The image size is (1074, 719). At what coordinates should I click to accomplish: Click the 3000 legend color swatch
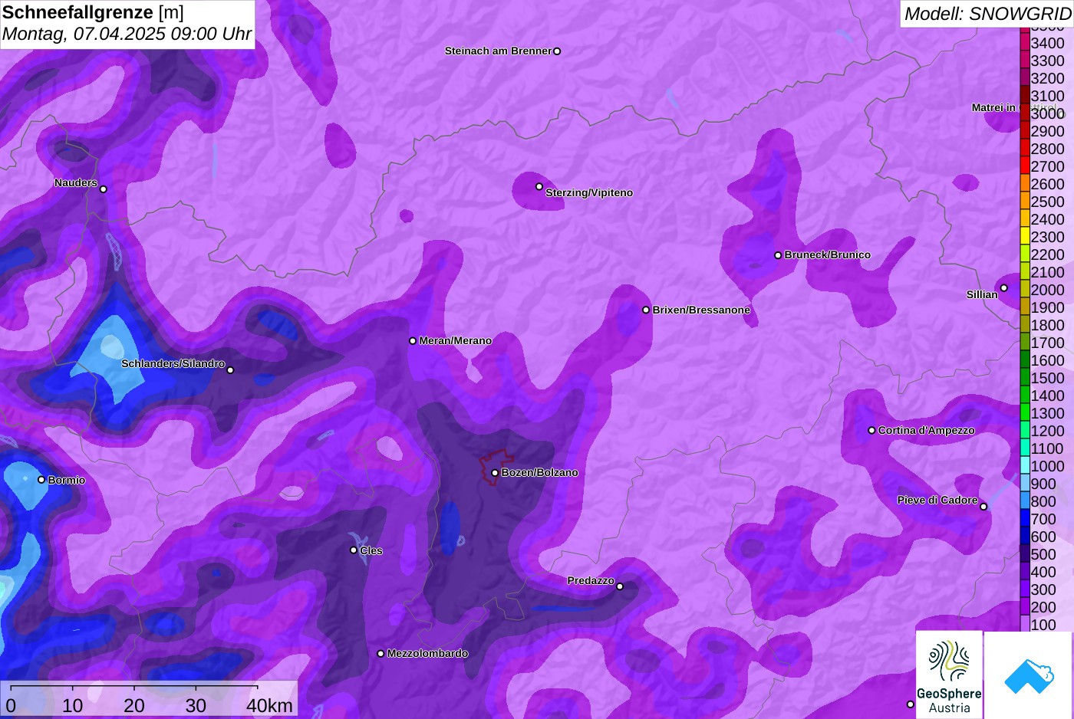click(1025, 113)
